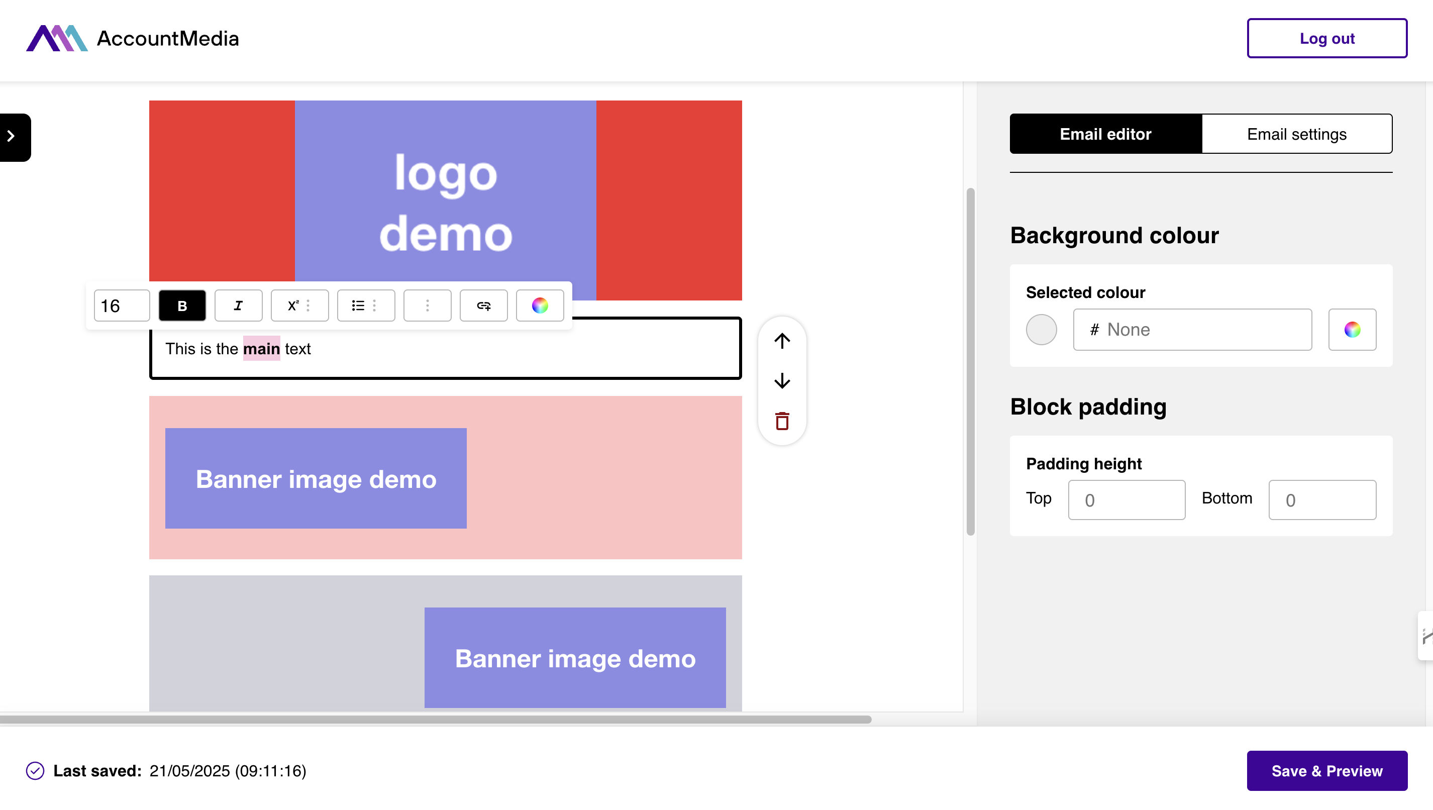Select the grey Banner image demo block

click(x=445, y=644)
